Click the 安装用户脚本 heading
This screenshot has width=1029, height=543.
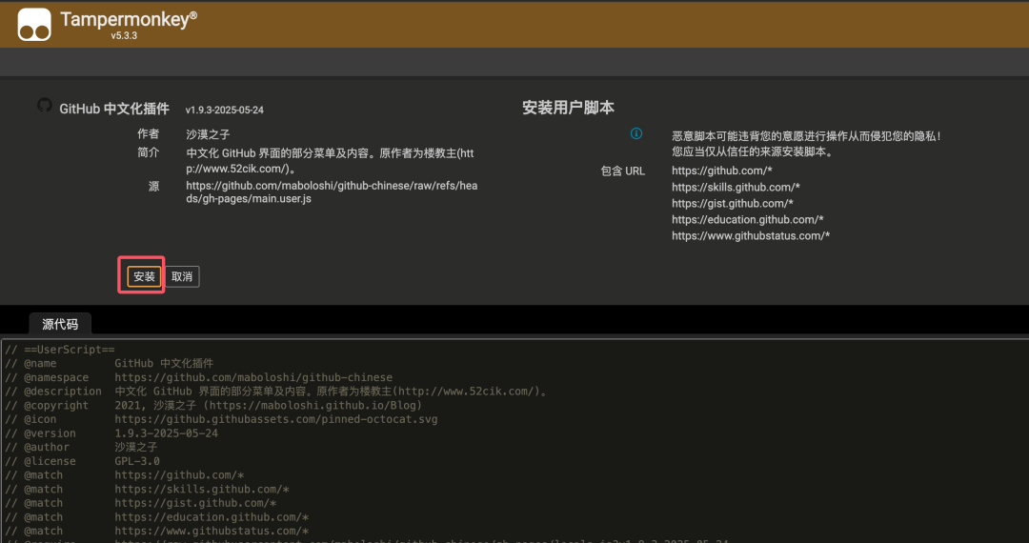(x=568, y=109)
